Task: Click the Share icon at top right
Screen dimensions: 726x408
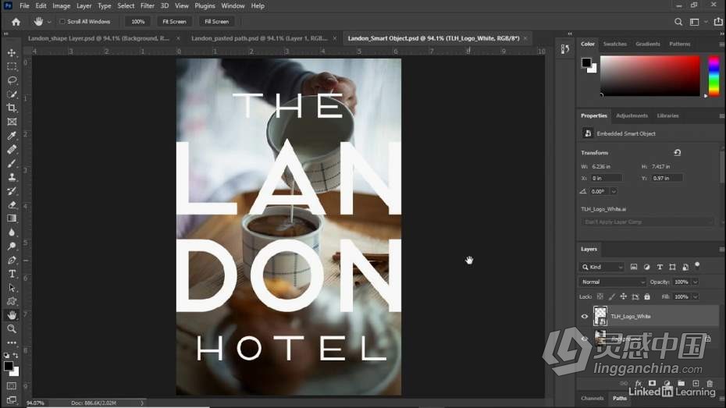Action: pos(718,21)
